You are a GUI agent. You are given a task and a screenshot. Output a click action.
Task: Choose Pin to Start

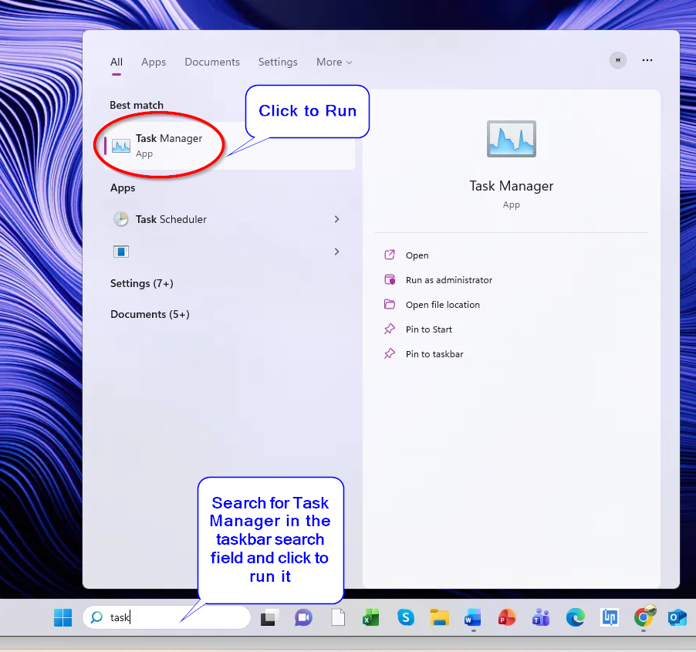pyautogui.click(x=429, y=329)
